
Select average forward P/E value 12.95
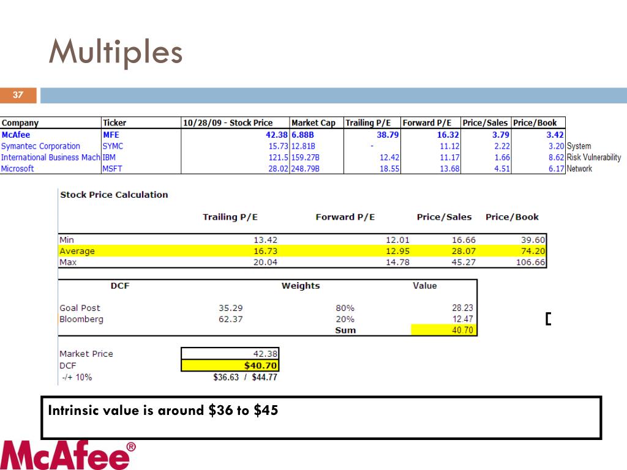397,251
